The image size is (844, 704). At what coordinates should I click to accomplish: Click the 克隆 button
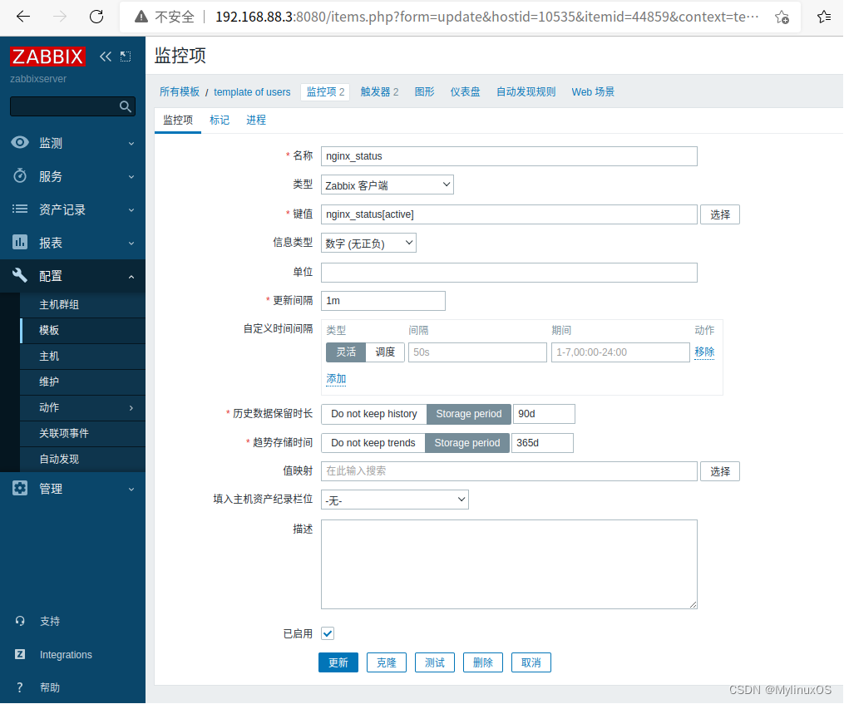point(387,662)
